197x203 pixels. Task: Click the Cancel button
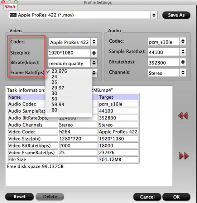[147, 197]
